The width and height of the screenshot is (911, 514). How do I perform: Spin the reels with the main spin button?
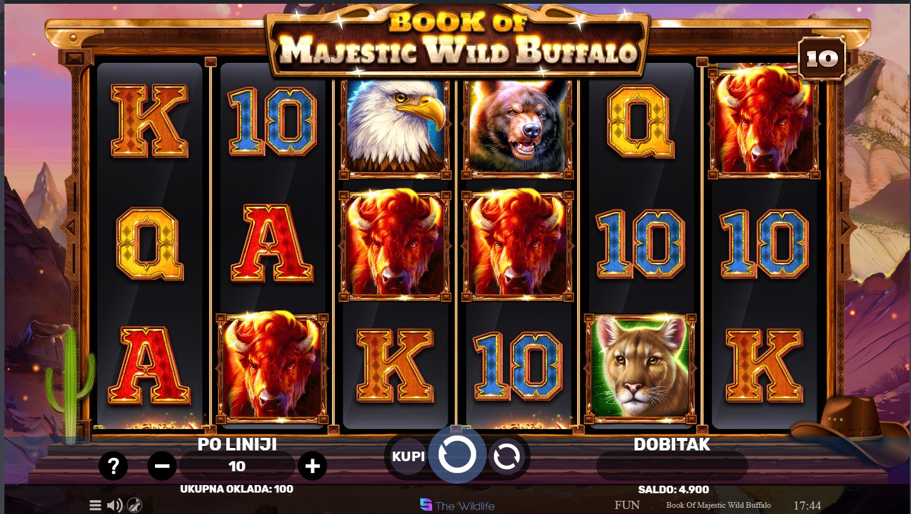coord(457,455)
